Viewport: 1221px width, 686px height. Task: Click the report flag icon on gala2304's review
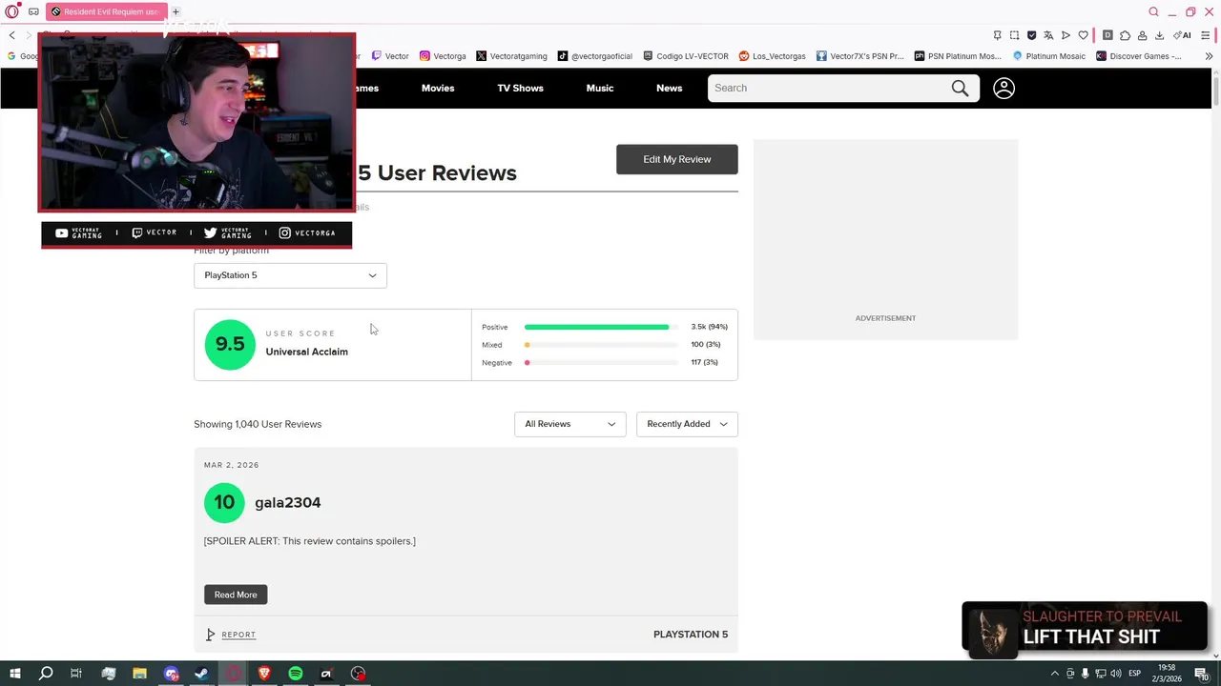pyautogui.click(x=211, y=635)
